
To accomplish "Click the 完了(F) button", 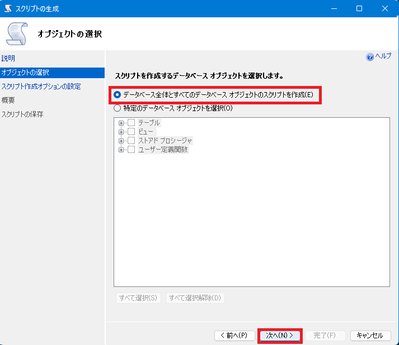I will (325, 336).
